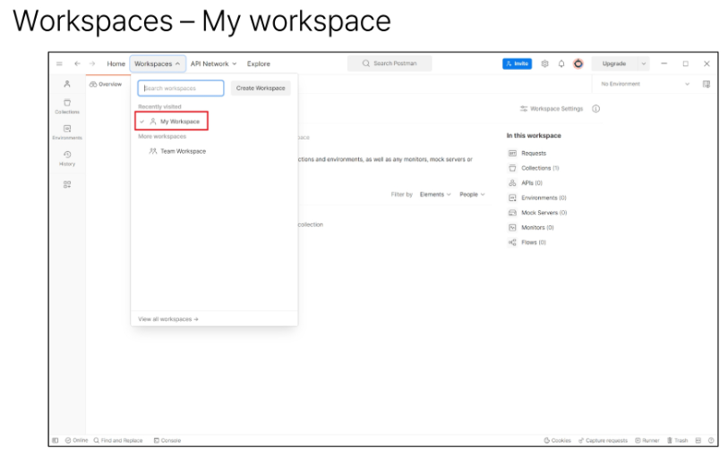The width and height of the screenshot is (728, 455).
Task: Open the Runner in status bar
Action: (x=647, y=440)
